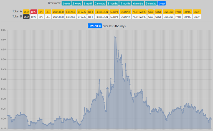Click the HIVE/USD pair badge
This screenshot has height=131, width=213.
click(95, 26)
